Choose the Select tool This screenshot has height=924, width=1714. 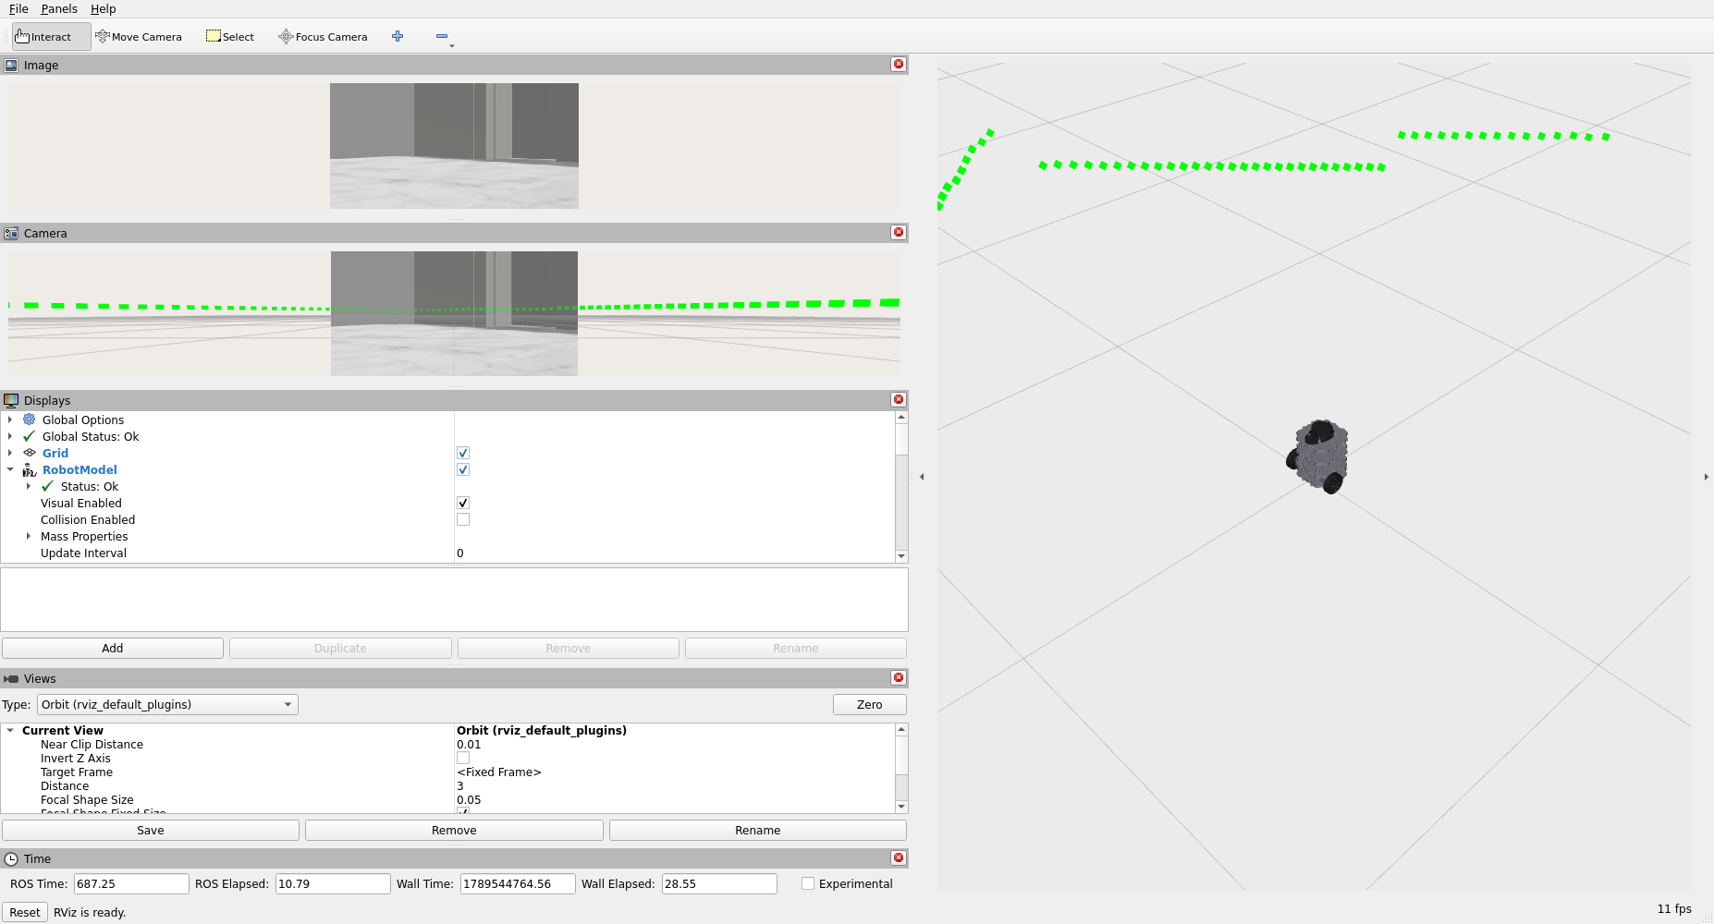(x=230, y=37)
